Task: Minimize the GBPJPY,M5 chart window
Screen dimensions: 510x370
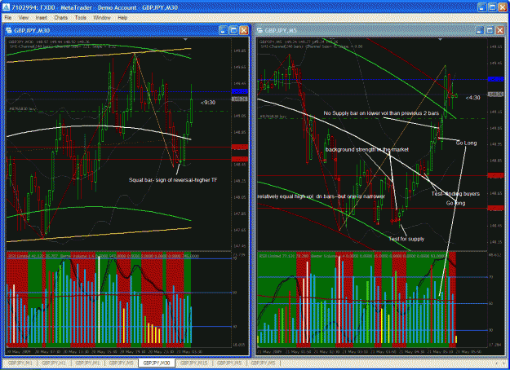Action: click(480, 30)
